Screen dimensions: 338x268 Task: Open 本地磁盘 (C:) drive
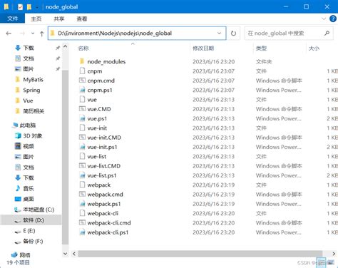coord(39,210)
